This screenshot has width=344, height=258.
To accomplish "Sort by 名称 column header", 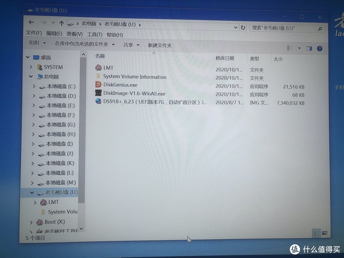I will [x=100, y=56].
